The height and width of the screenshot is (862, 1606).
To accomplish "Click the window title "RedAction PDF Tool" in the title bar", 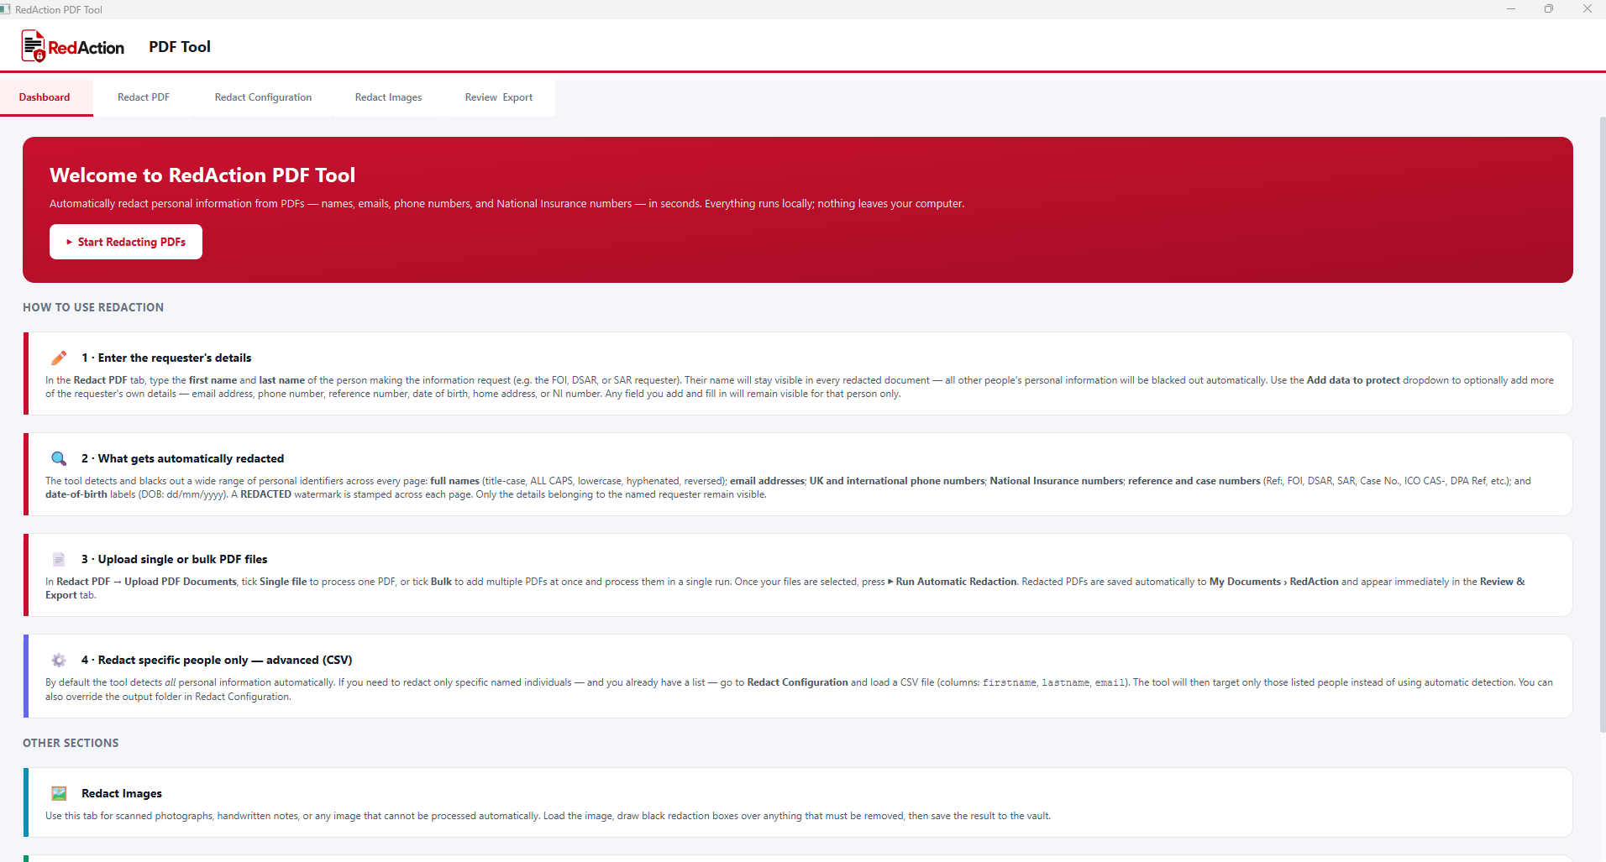I will coord(59,10).
